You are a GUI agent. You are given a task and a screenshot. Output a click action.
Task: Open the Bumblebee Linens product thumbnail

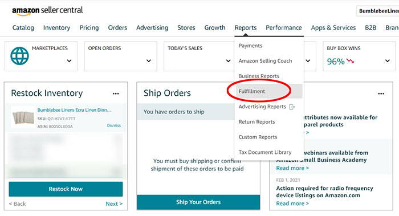(x=23, y=117)
